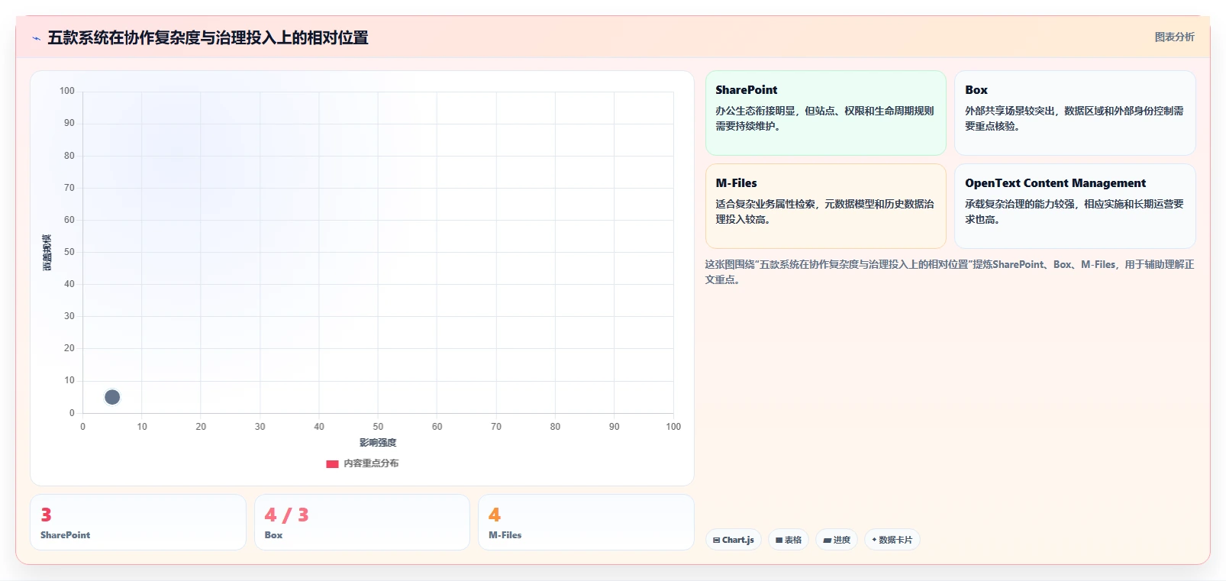The width and height of the screenshot is (1226, 581).
Task: Click the vertical y-axis title
Action: tap(47, 253)
